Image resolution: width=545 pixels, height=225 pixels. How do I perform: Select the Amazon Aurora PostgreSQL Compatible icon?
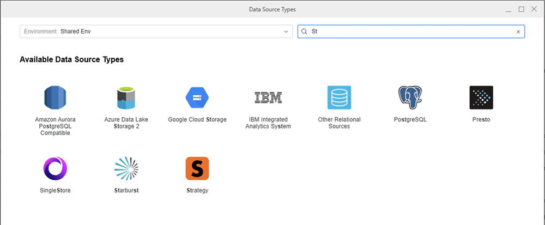pyautogui.click(x=55, y=98)
